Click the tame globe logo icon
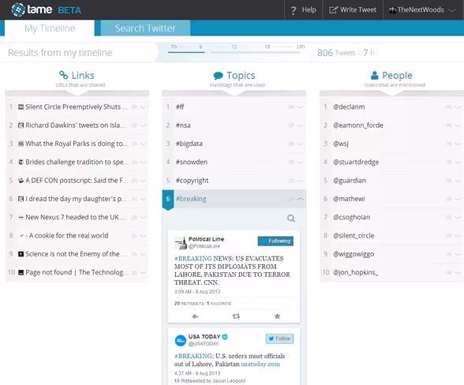The height and width of the screenshot is (385, 464). point(18,9)
